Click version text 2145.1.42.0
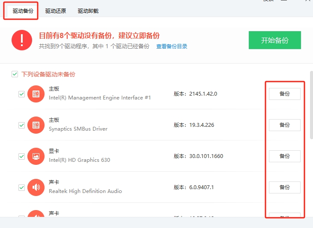 coord(203,94)
